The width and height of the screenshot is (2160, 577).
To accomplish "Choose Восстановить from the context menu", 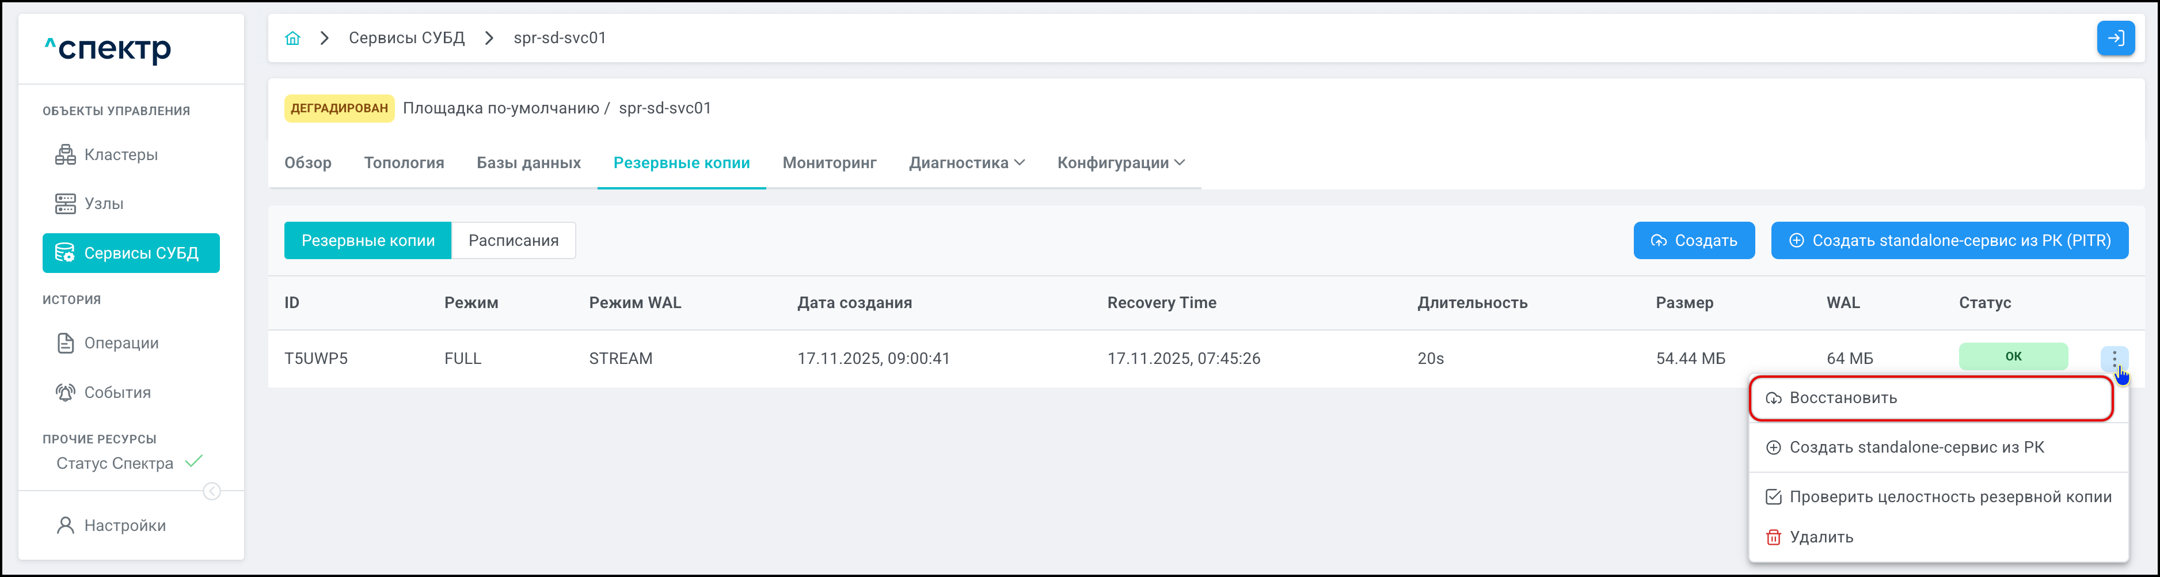I will tap(1842, 398).
